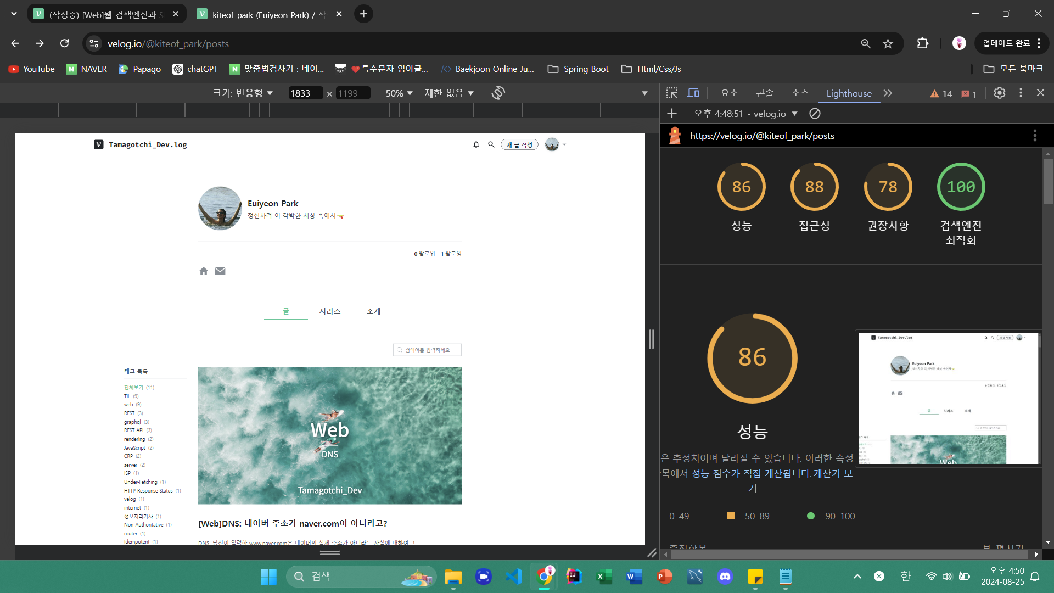The width and height of the screenshot is (1054, 593).
Task: Expand the 제한 없음 throttling dropdown
Action: click(x=449, y=93)
